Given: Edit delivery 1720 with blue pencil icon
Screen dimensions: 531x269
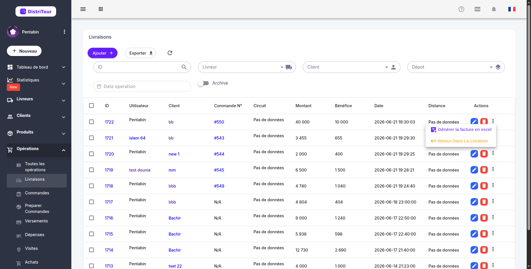Looking at the screenshot, I should [x=474, y=154].
